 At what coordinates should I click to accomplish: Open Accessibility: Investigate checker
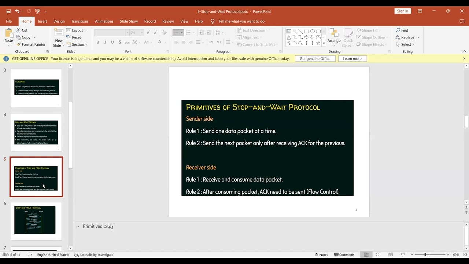94,255
